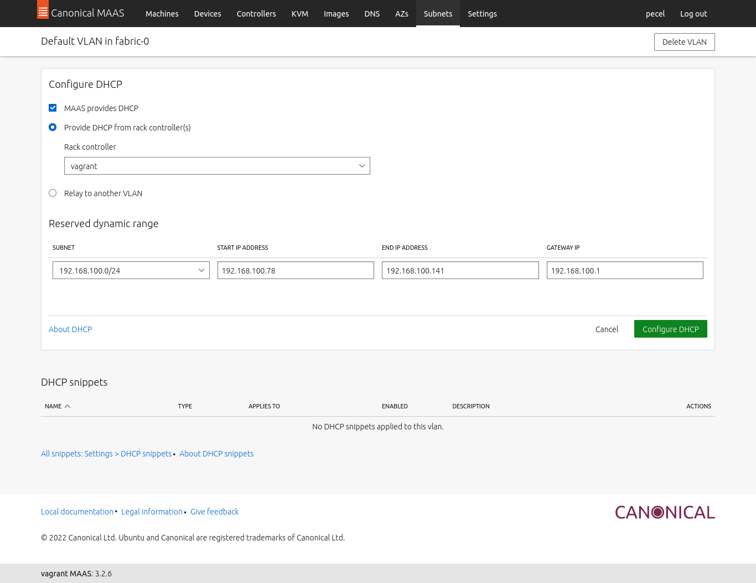The height and width of the screenshot is (583, 756).
Task: Sort snippets by Name arrow icon
Action: (68, 406)
